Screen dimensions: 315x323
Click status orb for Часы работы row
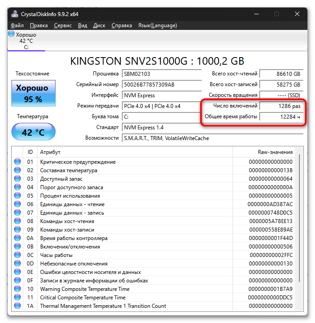point(17,255)
